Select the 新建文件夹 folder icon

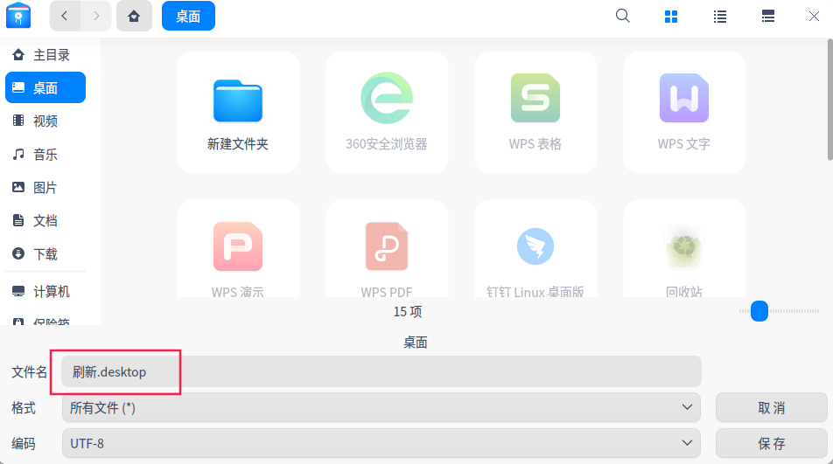tap(238, 100)
